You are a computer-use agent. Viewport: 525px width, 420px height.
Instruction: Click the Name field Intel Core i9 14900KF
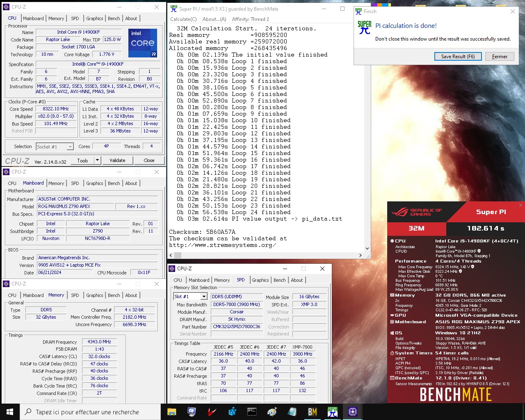(x=78, y=32)
